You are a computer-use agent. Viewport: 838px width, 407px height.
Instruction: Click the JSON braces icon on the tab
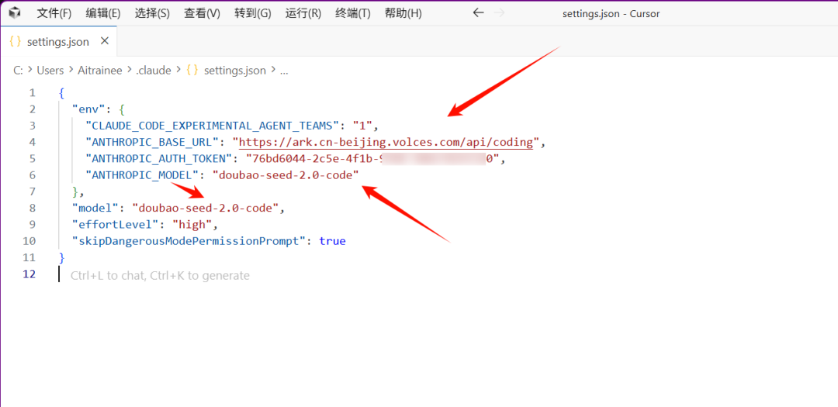click(15, 42)
